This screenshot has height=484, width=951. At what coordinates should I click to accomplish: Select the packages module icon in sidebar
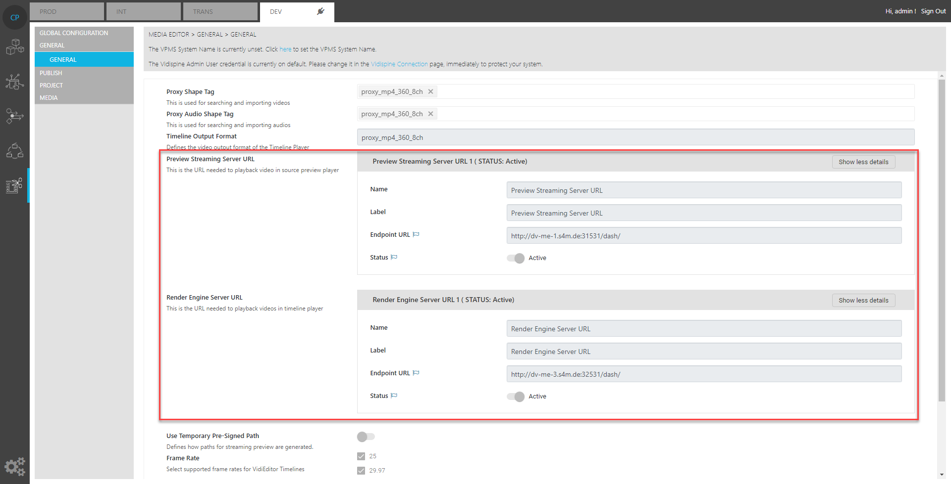(x=14, y=47)
